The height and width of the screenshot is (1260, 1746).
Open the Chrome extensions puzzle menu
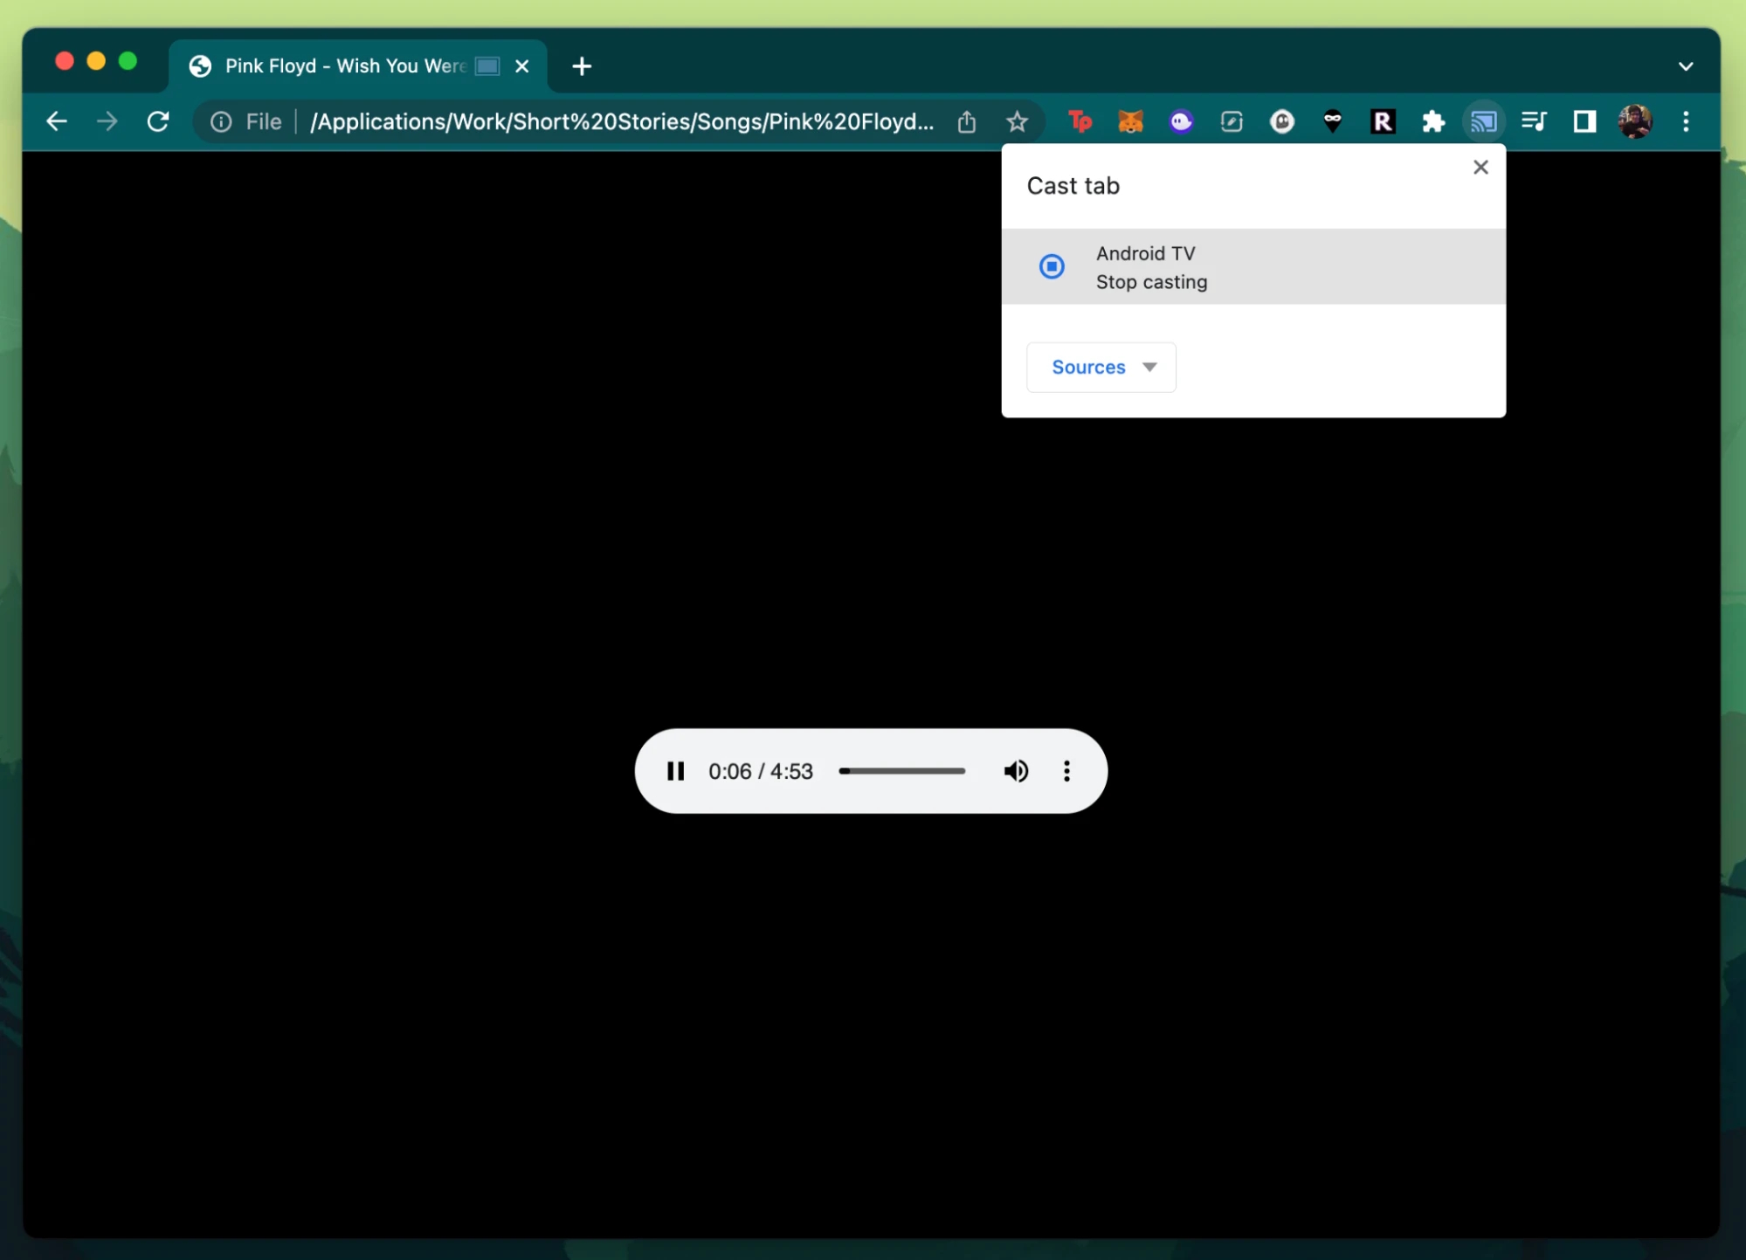pyautogui.click(x=1433, y=121)
